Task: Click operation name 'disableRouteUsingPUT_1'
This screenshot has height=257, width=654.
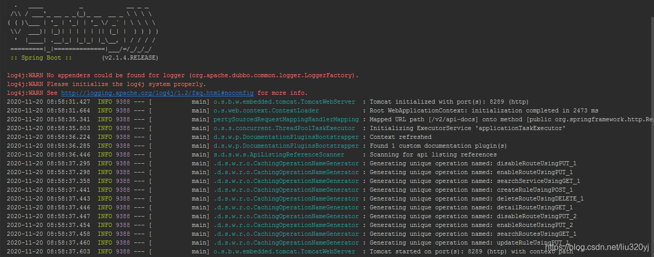Action: 536,163
